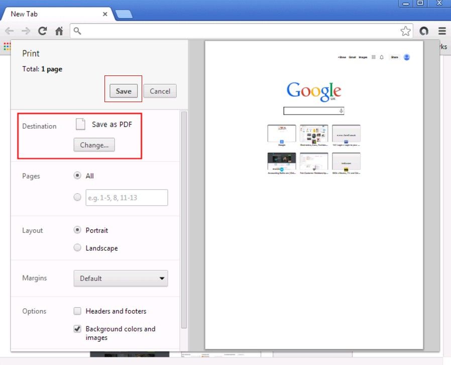Open a new tab with the tab button
451x365 pixels.
tap(124, 14)
